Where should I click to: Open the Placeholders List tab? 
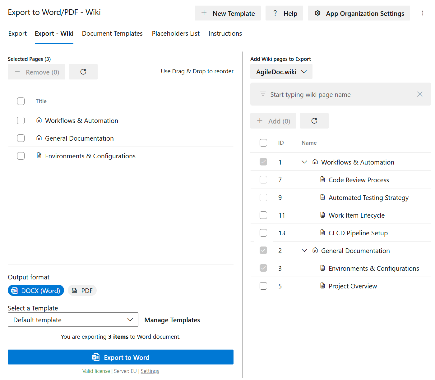click(176, 34)
